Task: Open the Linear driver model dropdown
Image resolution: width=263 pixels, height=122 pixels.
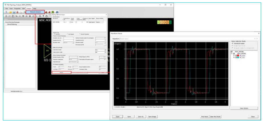Action: click(x=105, y=50)
